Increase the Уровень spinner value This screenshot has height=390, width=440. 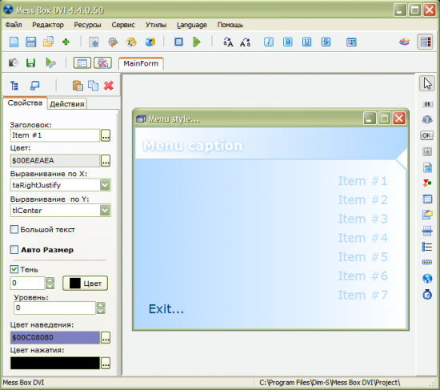[x=101, y=305]
